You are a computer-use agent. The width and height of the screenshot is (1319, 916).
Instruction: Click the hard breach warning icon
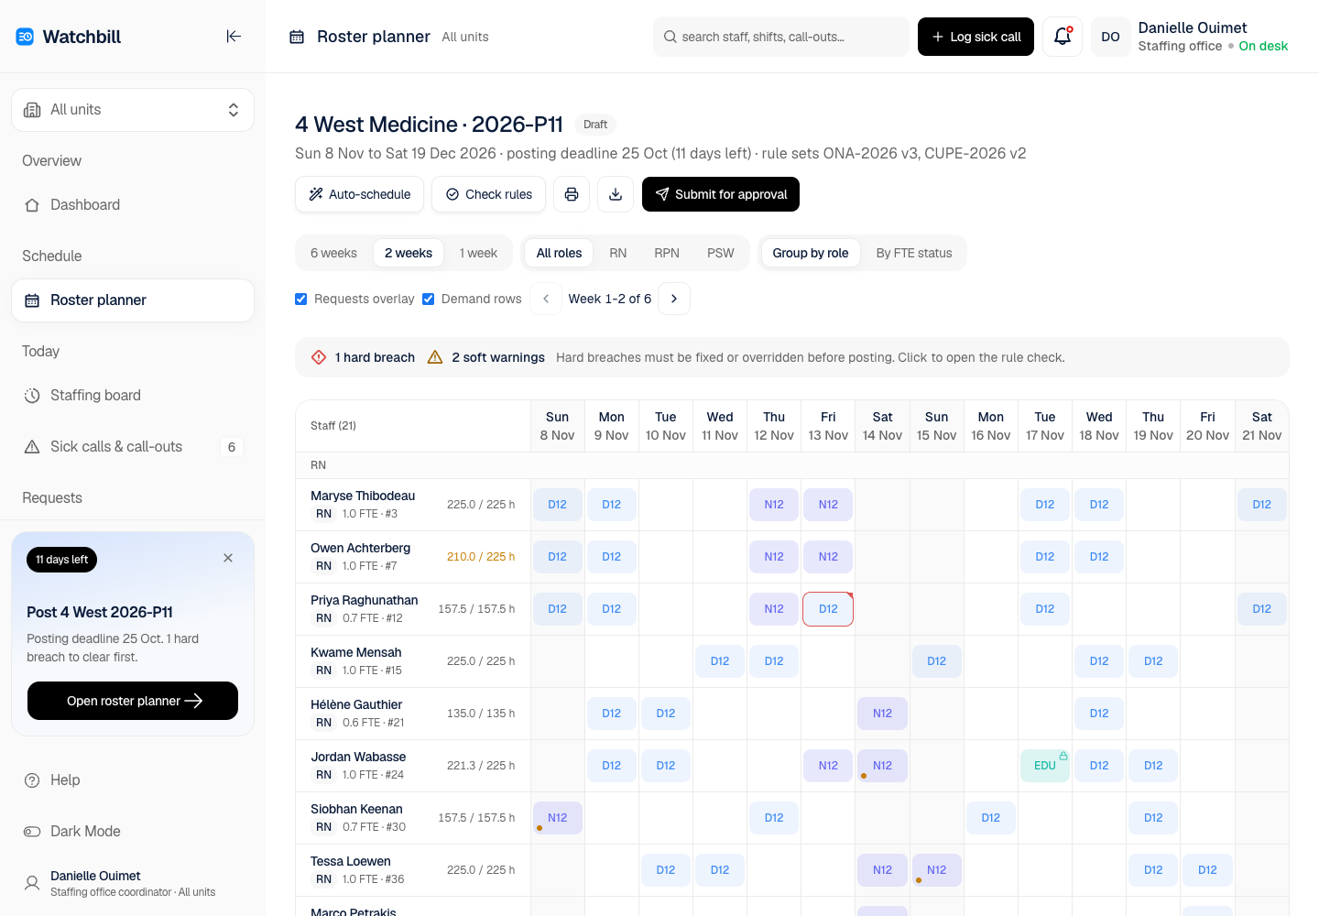pos(319,357)
